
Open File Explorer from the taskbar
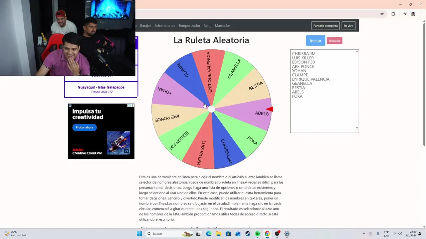(218, 234)
